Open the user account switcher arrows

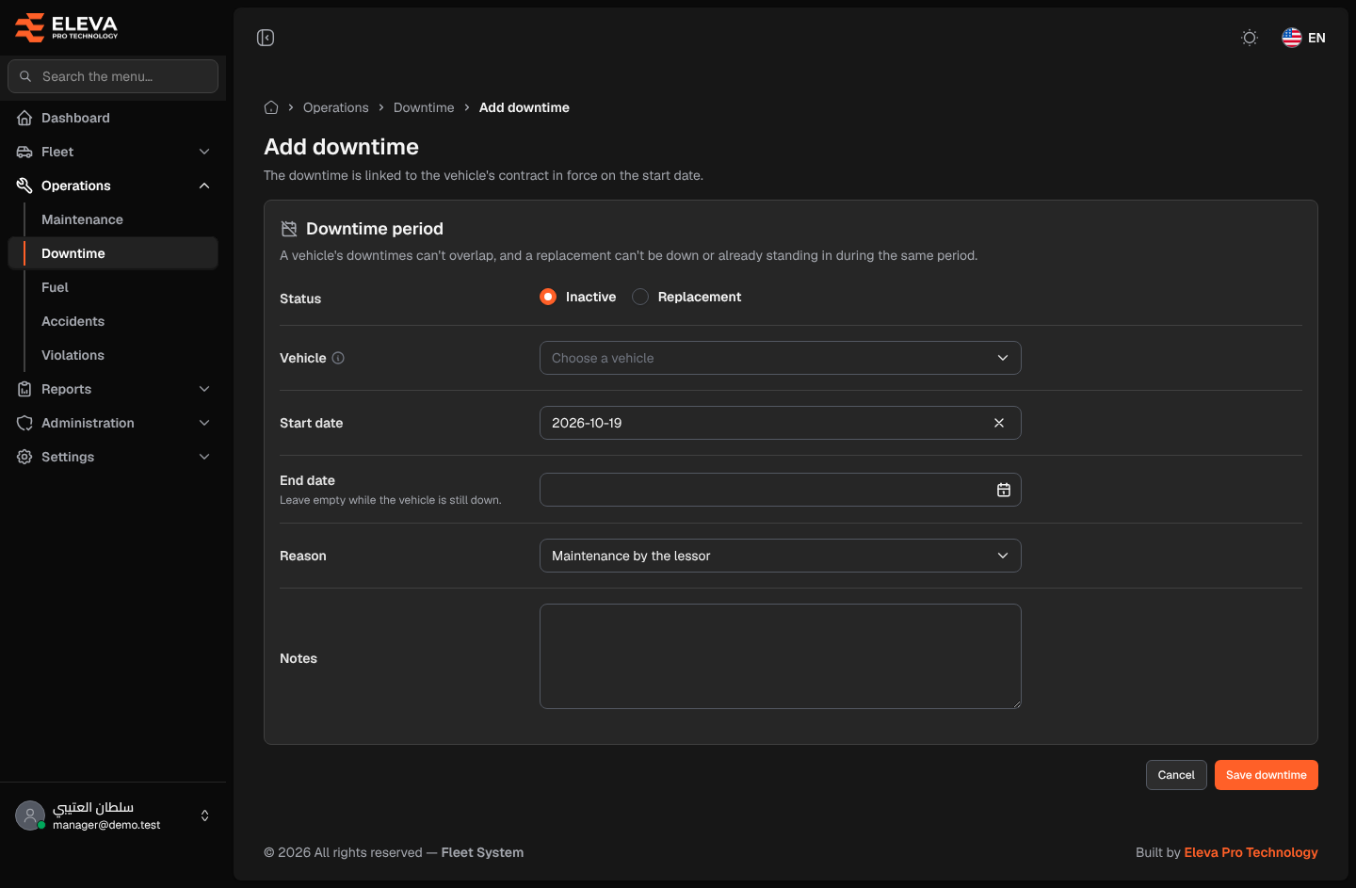205,815
